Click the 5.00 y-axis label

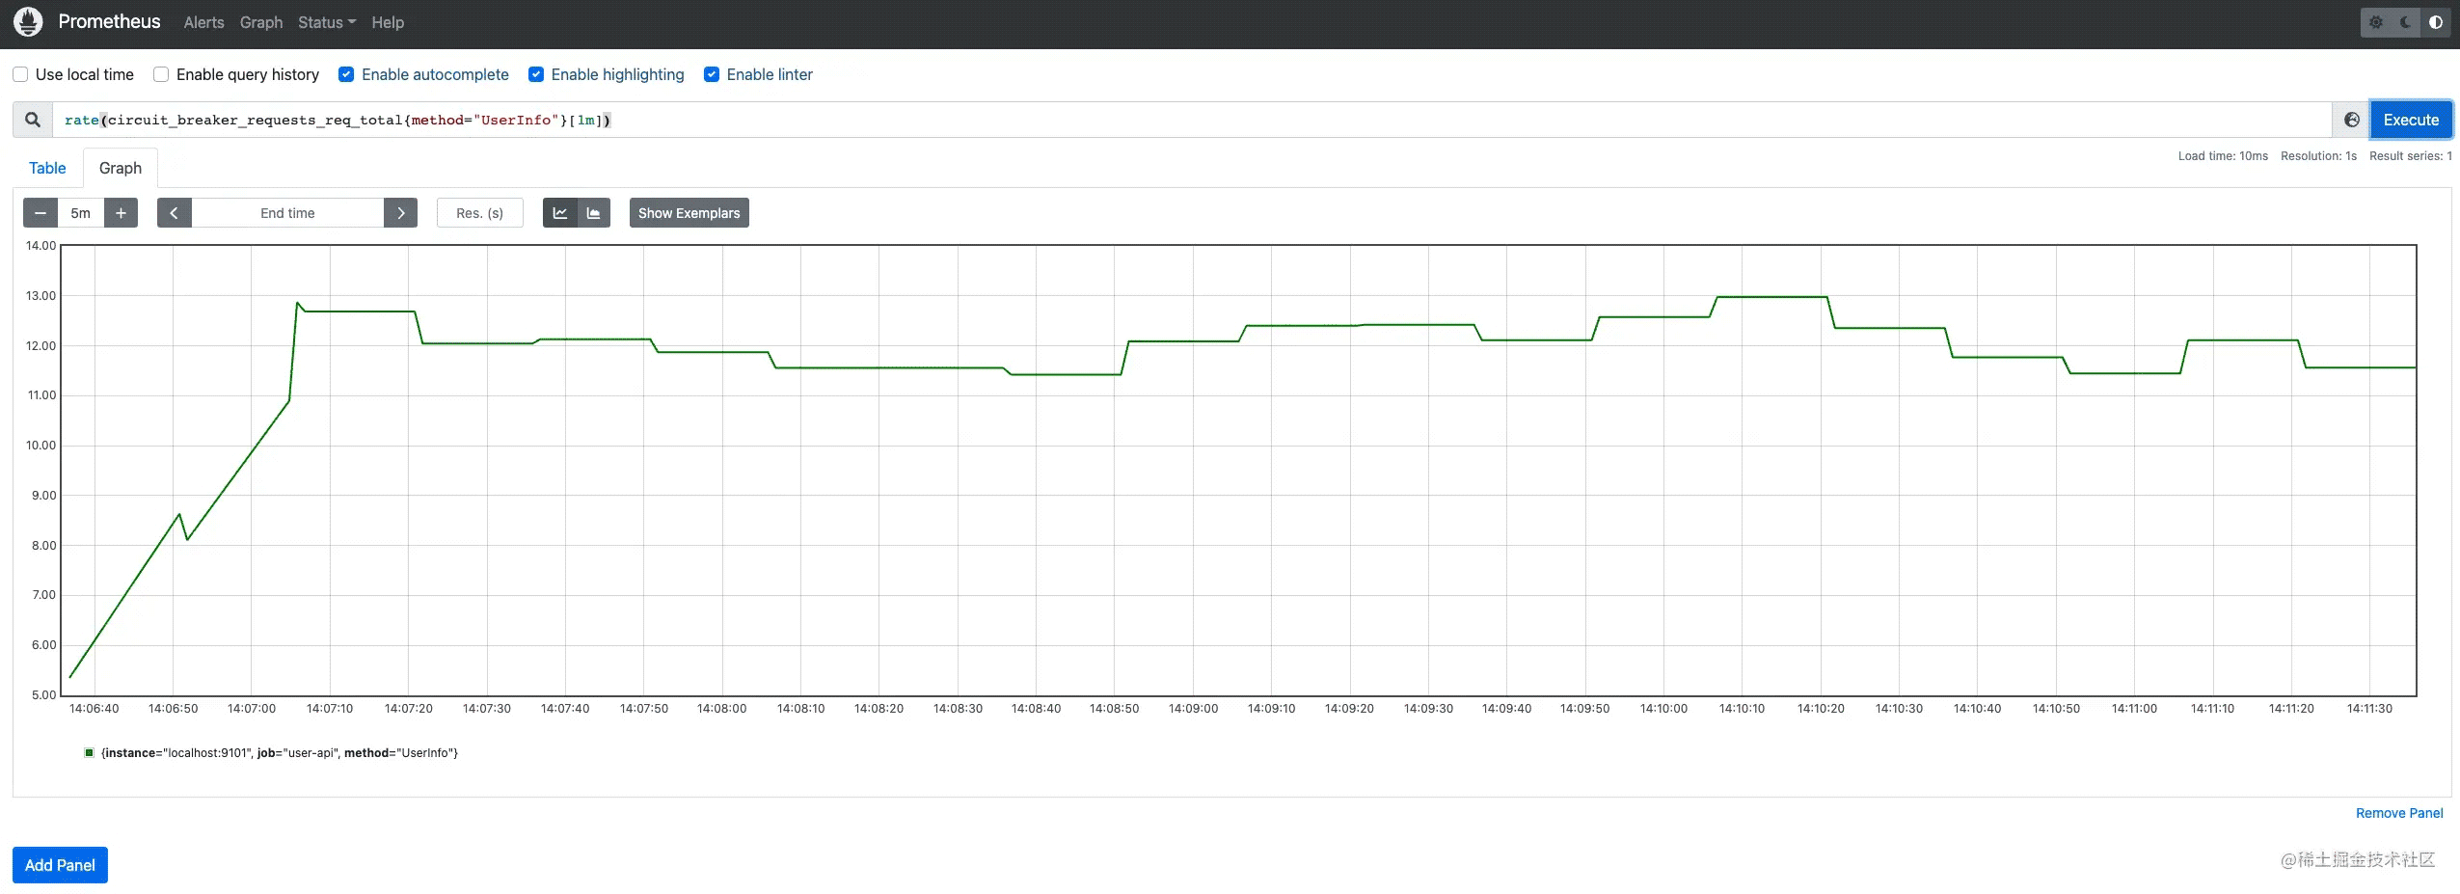coord(43,694)
